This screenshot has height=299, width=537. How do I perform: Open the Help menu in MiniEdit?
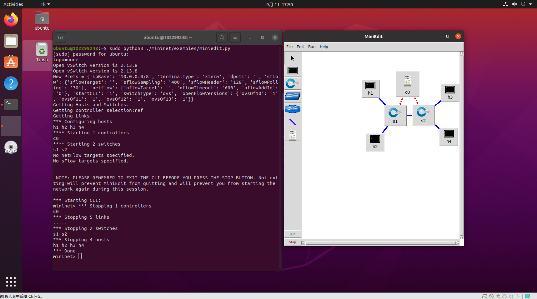[324, 47]
